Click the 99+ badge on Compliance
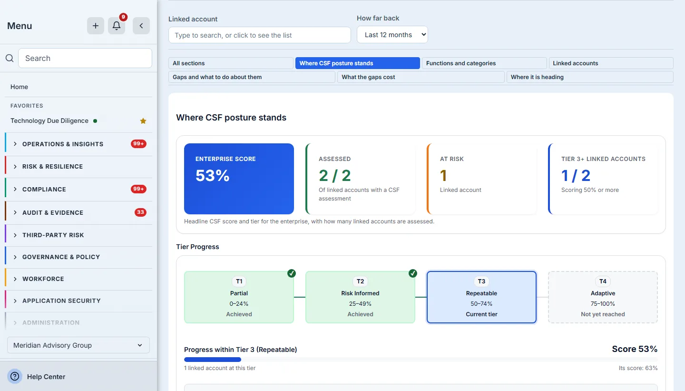 pyautogui.click(x=138, y=189)
